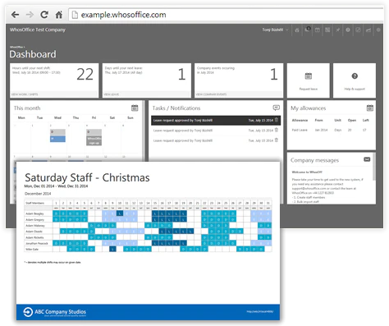Click the gray sign up event on Friday
This screenshot has width=389, height=326.
[94, 140]
